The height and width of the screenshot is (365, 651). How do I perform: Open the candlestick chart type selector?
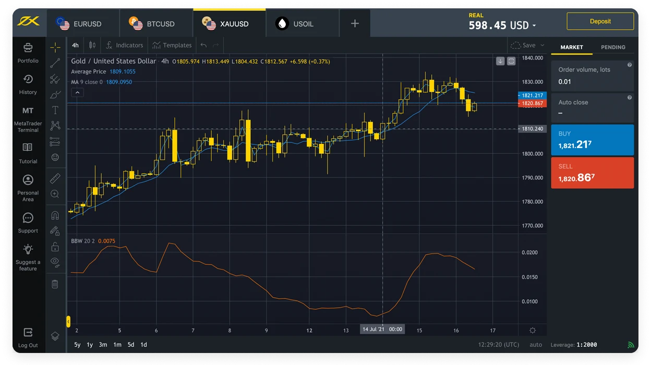92,45
